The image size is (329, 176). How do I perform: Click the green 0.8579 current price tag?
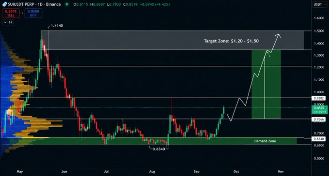[x=319, y=110]
